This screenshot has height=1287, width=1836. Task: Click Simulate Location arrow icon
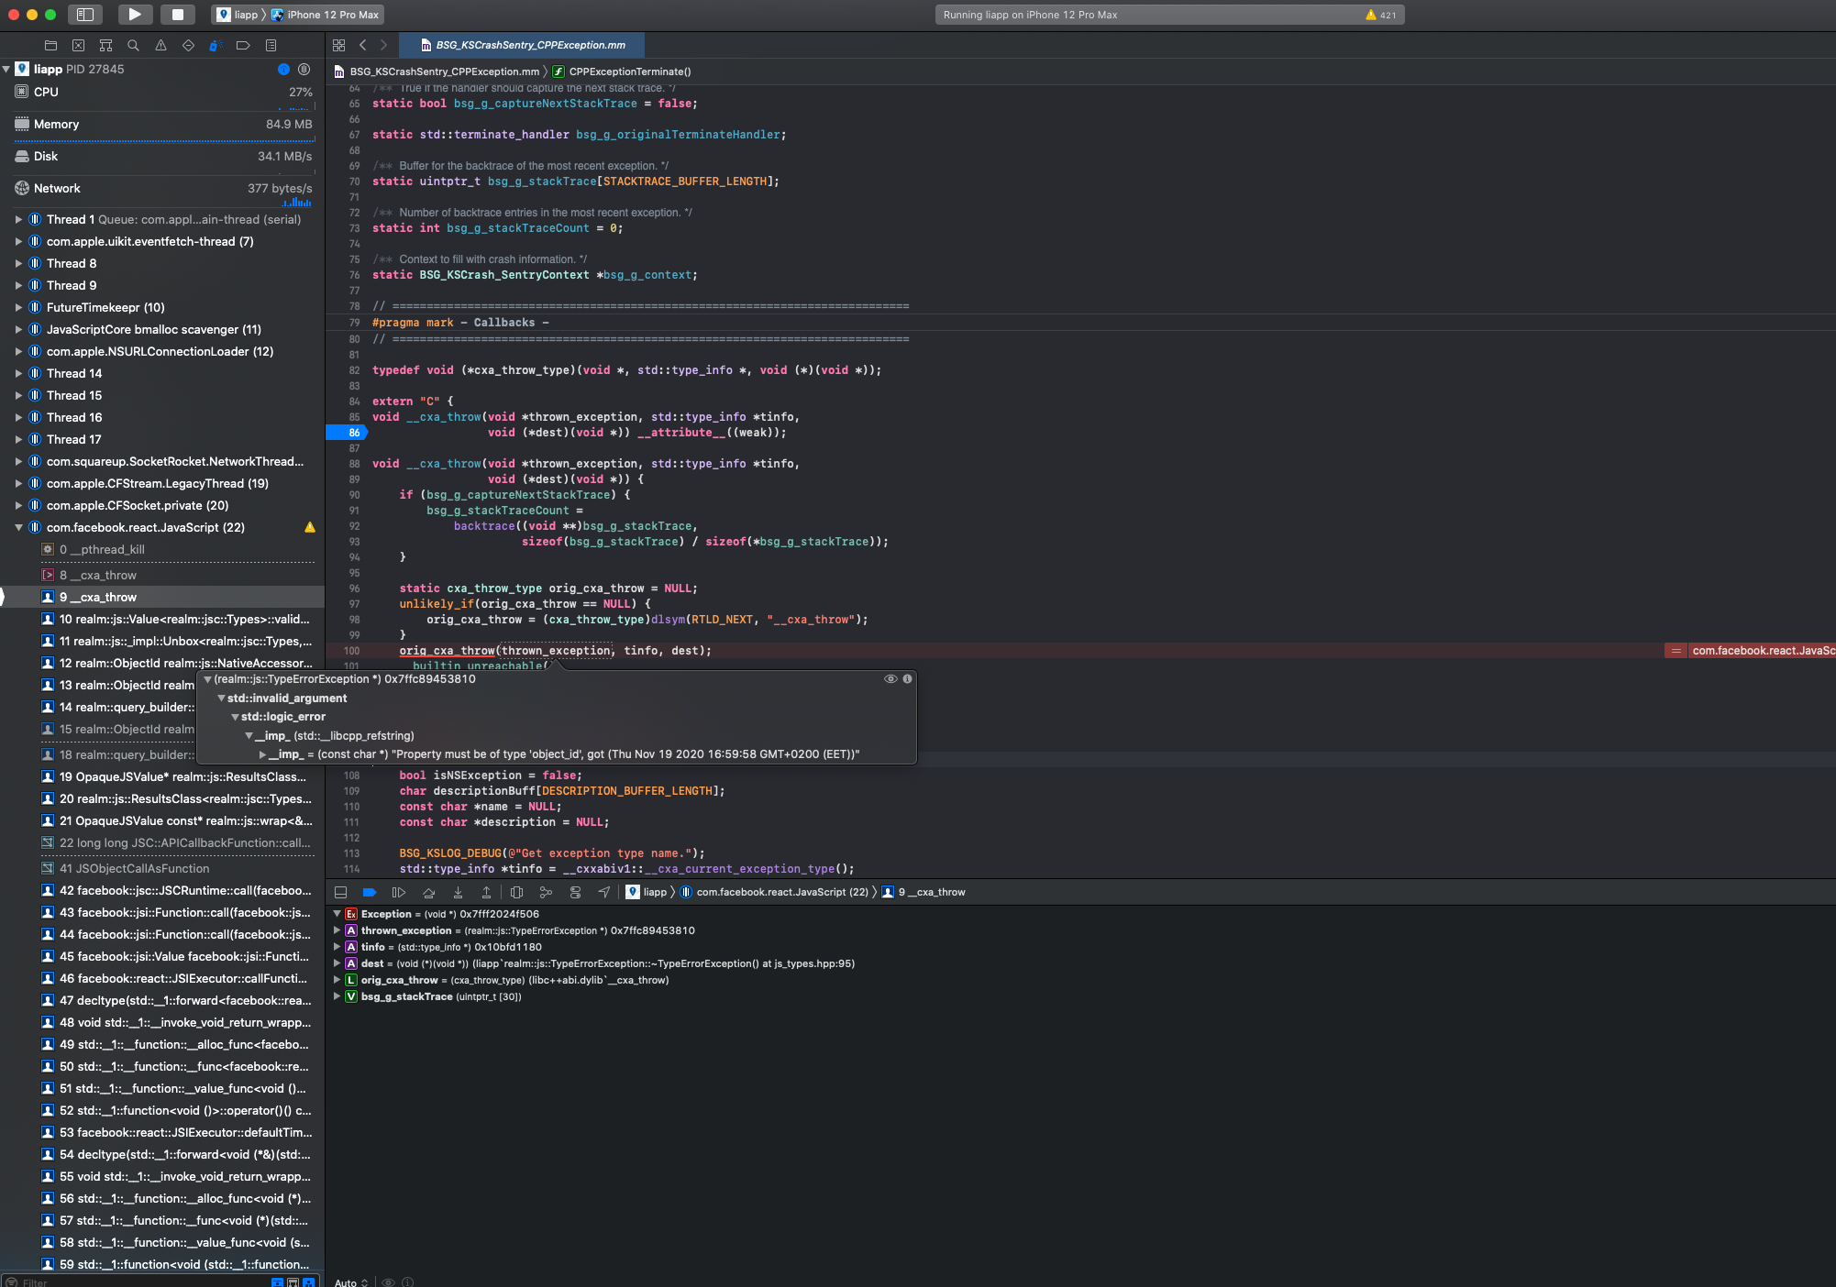pos(603,892)
